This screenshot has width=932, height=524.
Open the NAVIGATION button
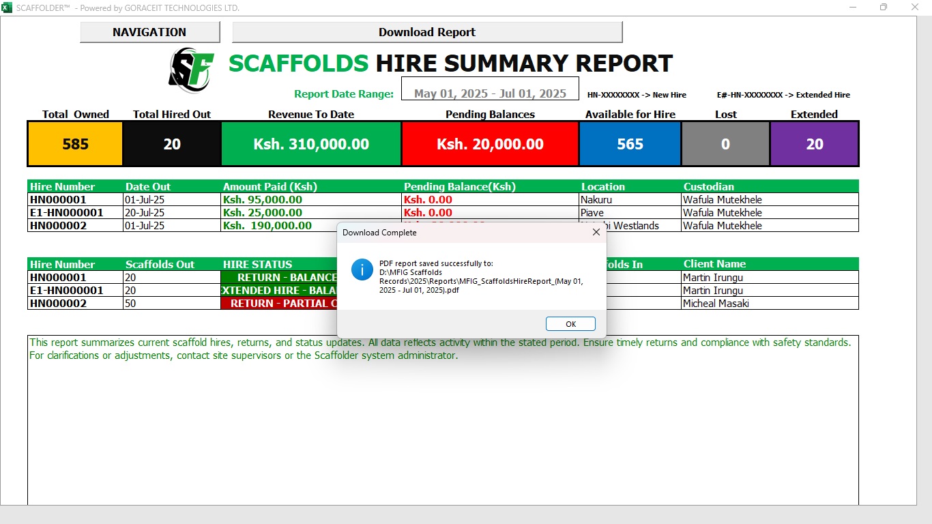pyautogui.click(x=149, y=32)
